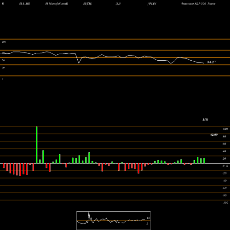Click the -60 label on MR axis
This screenshot has height=230, width=230.
point(224,188)
